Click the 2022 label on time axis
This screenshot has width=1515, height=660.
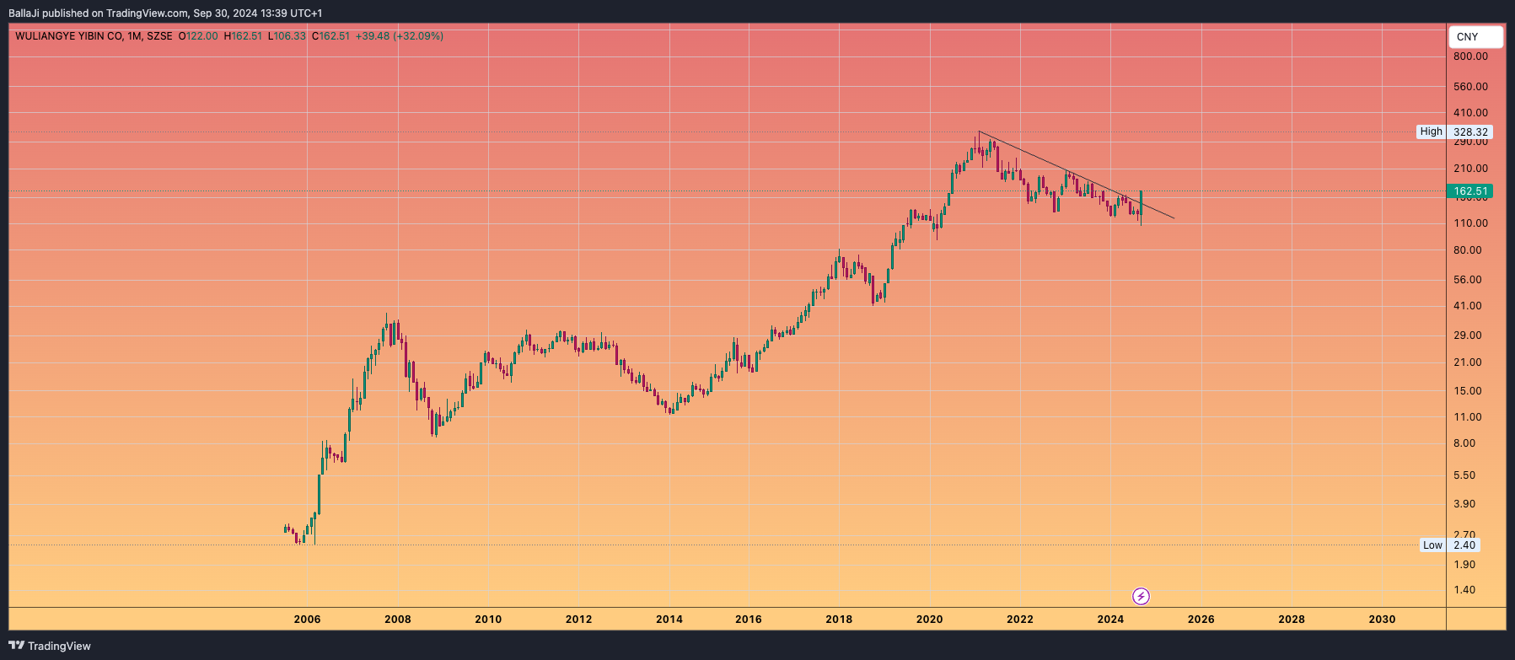[x=1020, y=620]
